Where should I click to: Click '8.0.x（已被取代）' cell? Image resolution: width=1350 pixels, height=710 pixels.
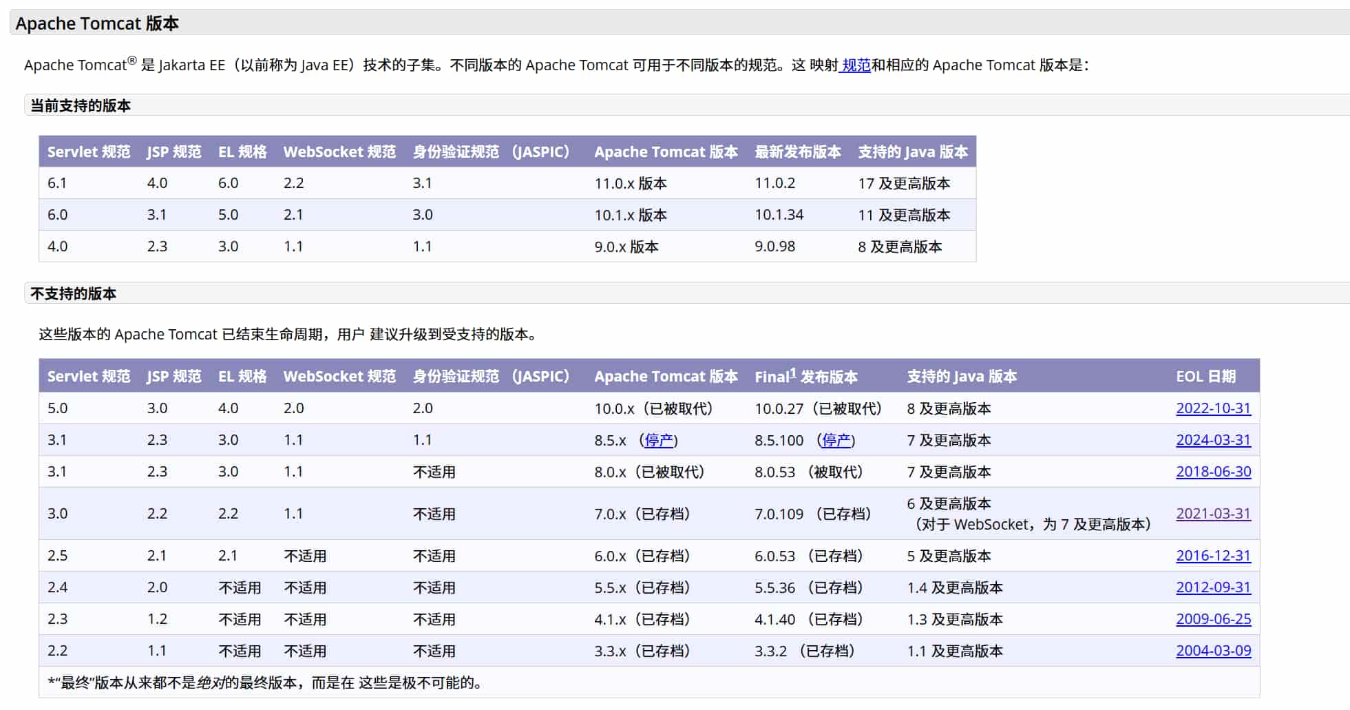649,472
